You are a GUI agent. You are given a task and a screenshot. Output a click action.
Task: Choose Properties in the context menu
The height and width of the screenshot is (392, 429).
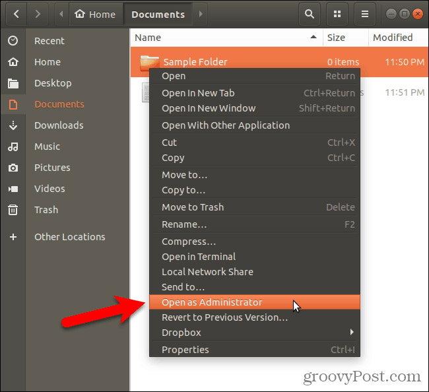click(185, 350)
